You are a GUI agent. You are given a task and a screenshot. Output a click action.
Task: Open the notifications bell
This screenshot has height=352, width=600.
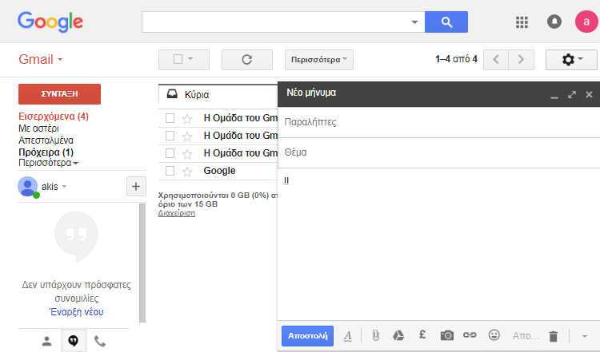coord(554,22)
